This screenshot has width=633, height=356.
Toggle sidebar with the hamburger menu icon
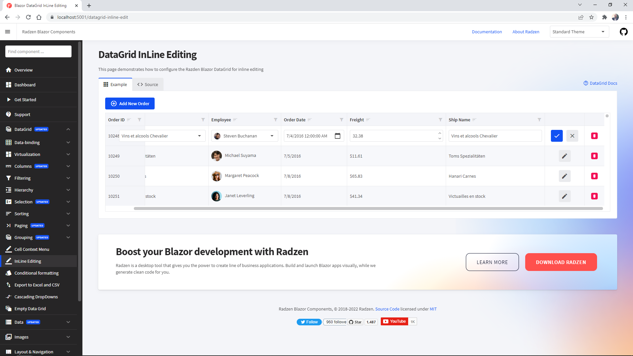pos(8,32)
